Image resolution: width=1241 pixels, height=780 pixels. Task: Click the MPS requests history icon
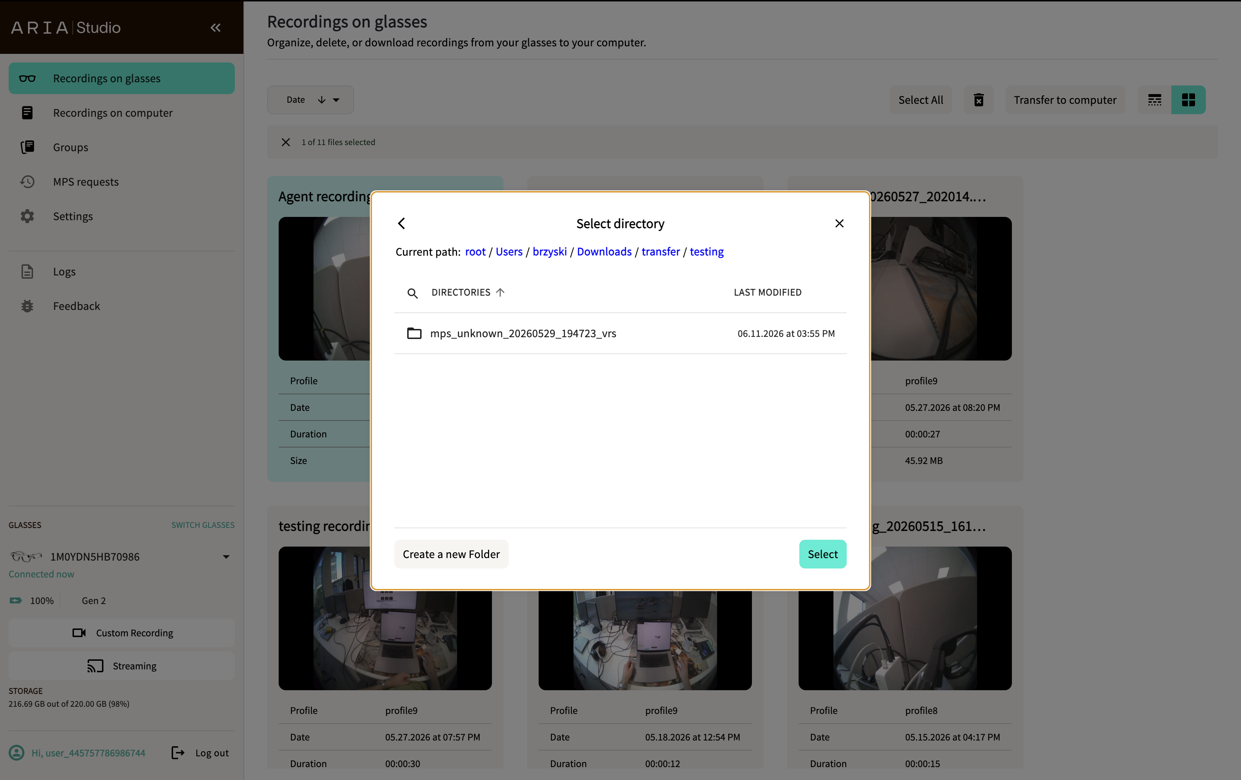pos(27,181)
